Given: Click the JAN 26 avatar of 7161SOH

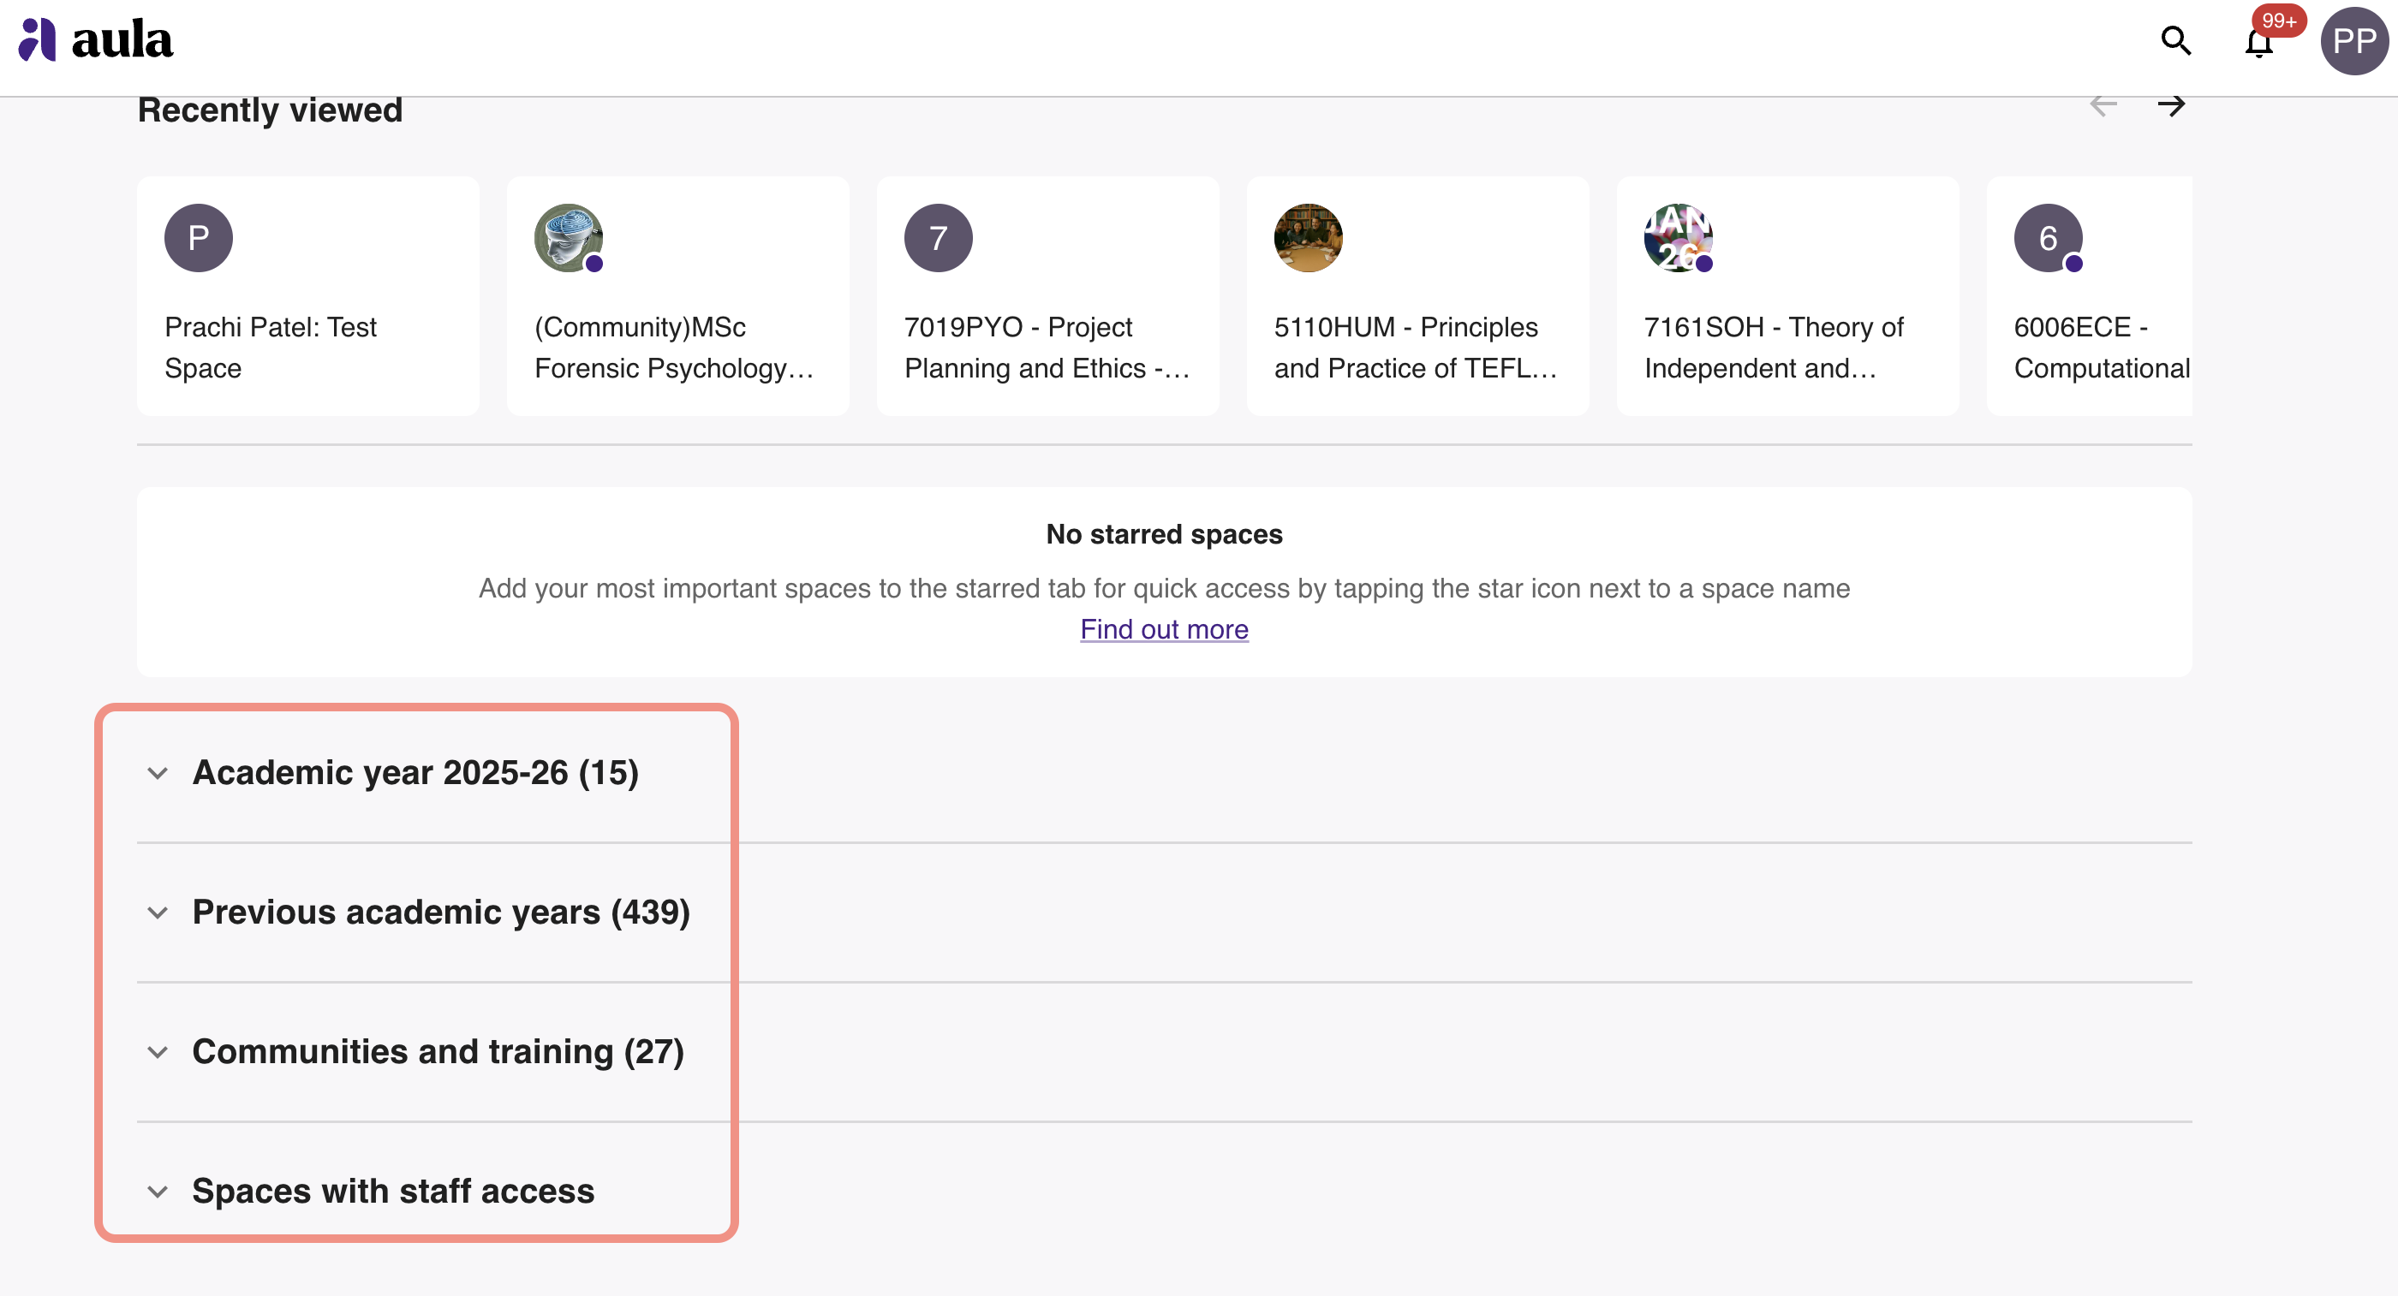Looking at the screenshot, I should point(1679,238).
